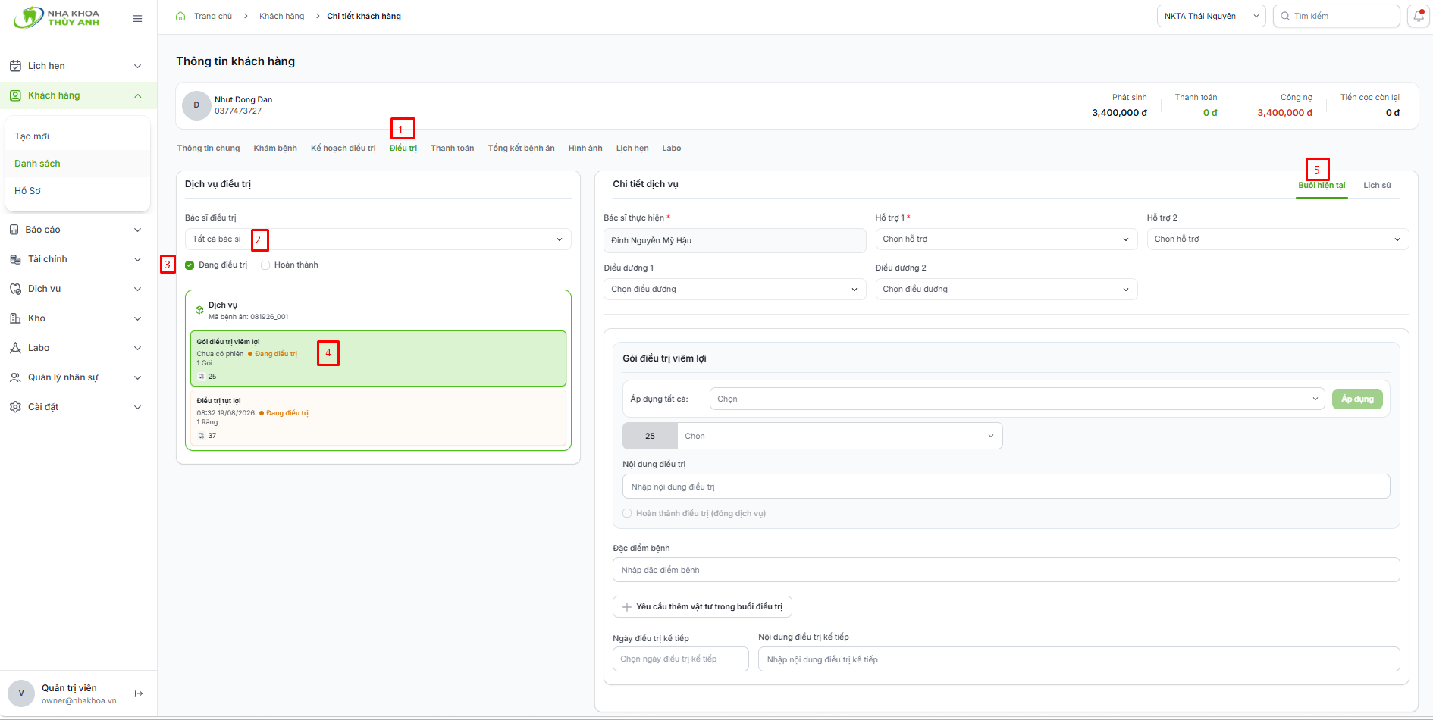Go to Khách hàng breadcrumb link

click(x=281, y=16)
